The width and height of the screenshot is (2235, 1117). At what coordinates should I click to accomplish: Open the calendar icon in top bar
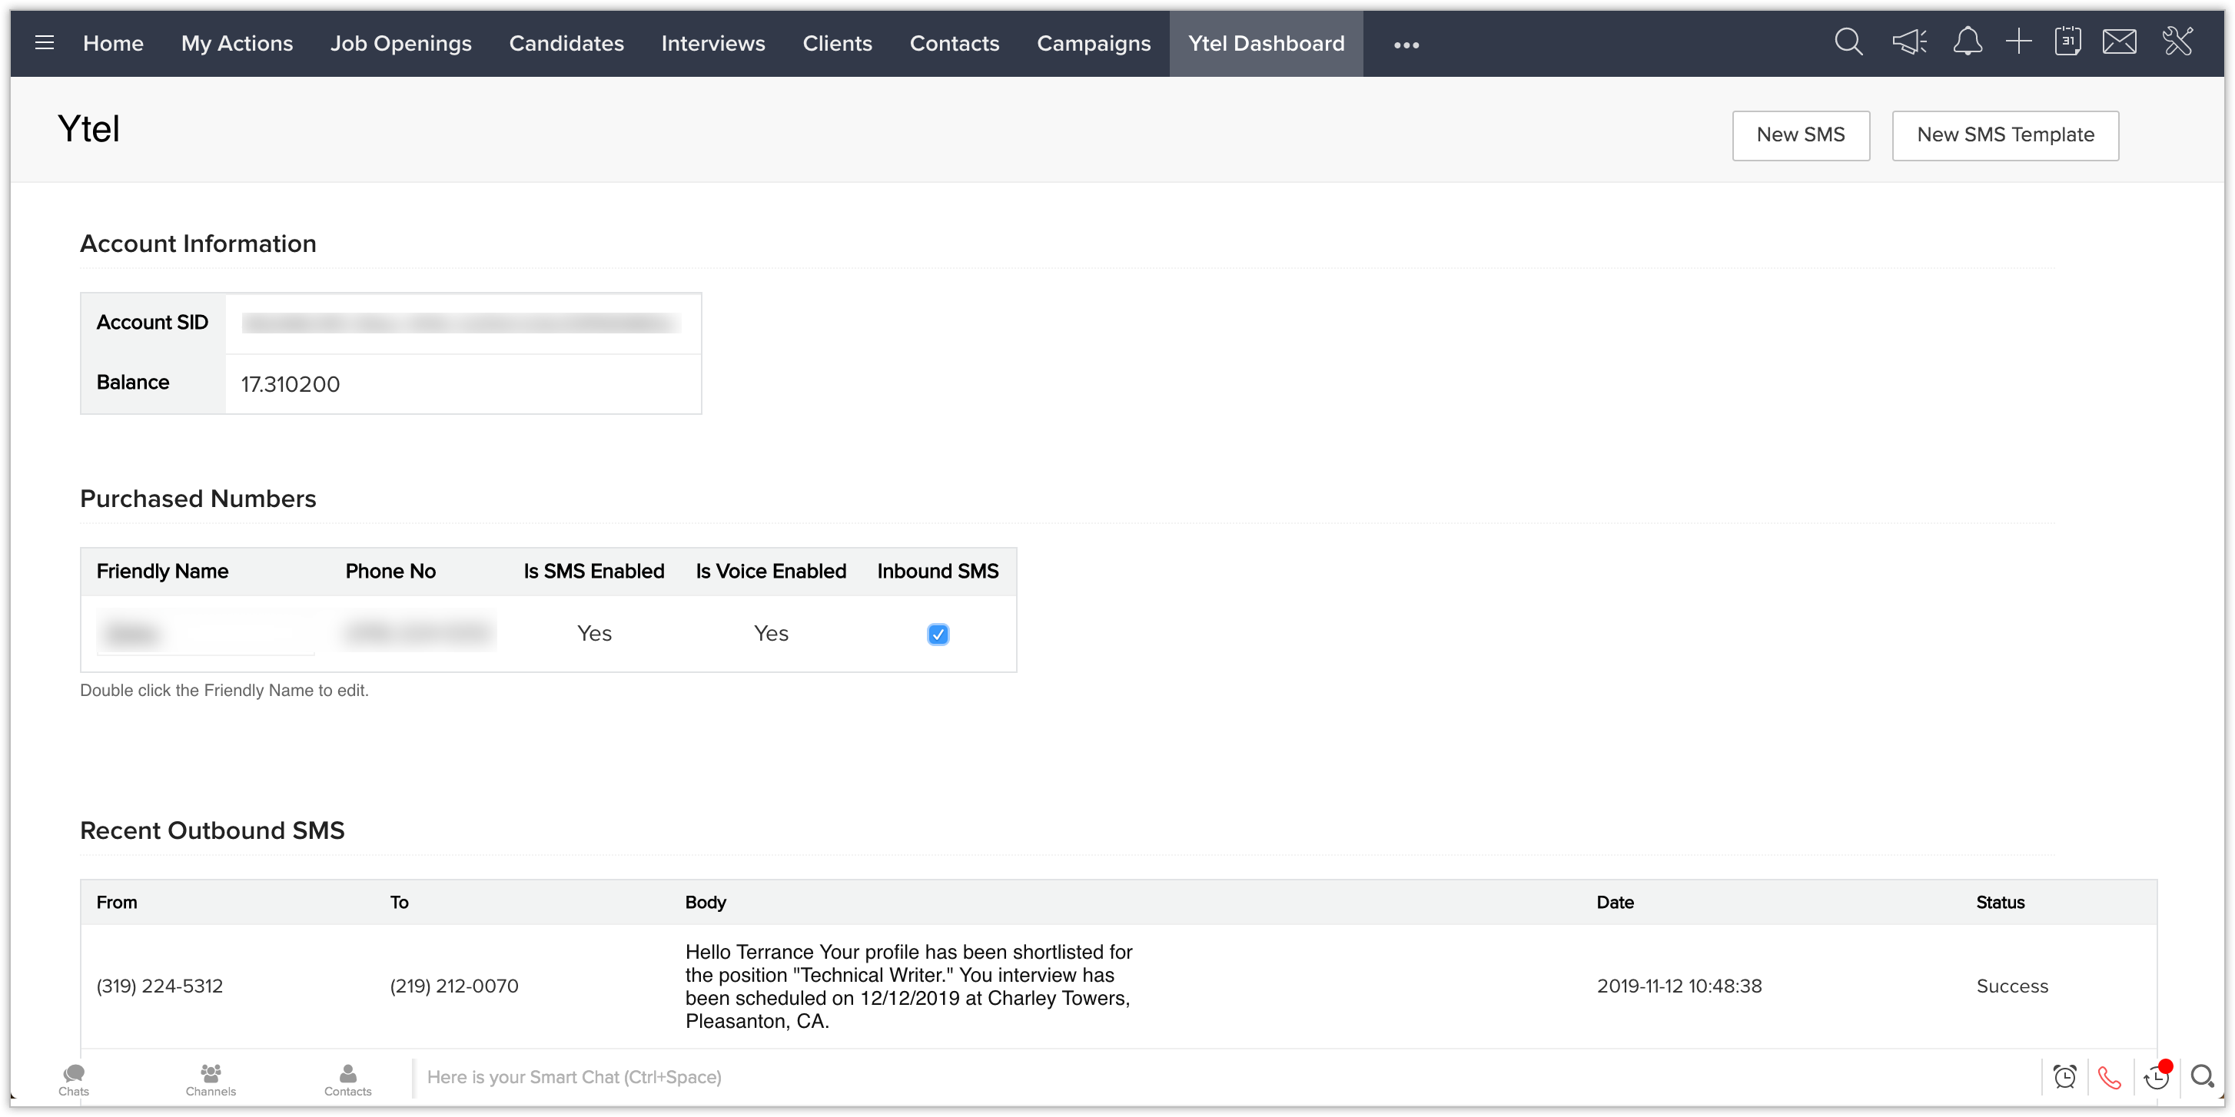pos(2067,42)
